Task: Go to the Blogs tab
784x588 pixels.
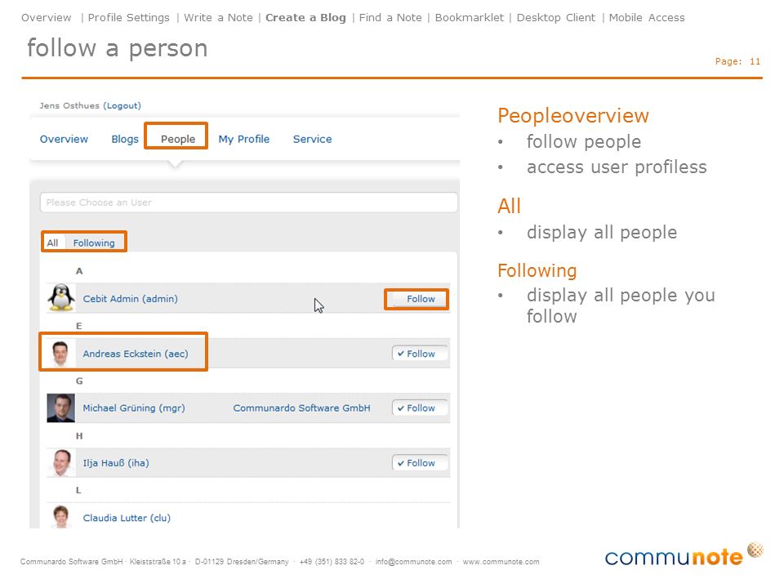Action: point(125,139)
